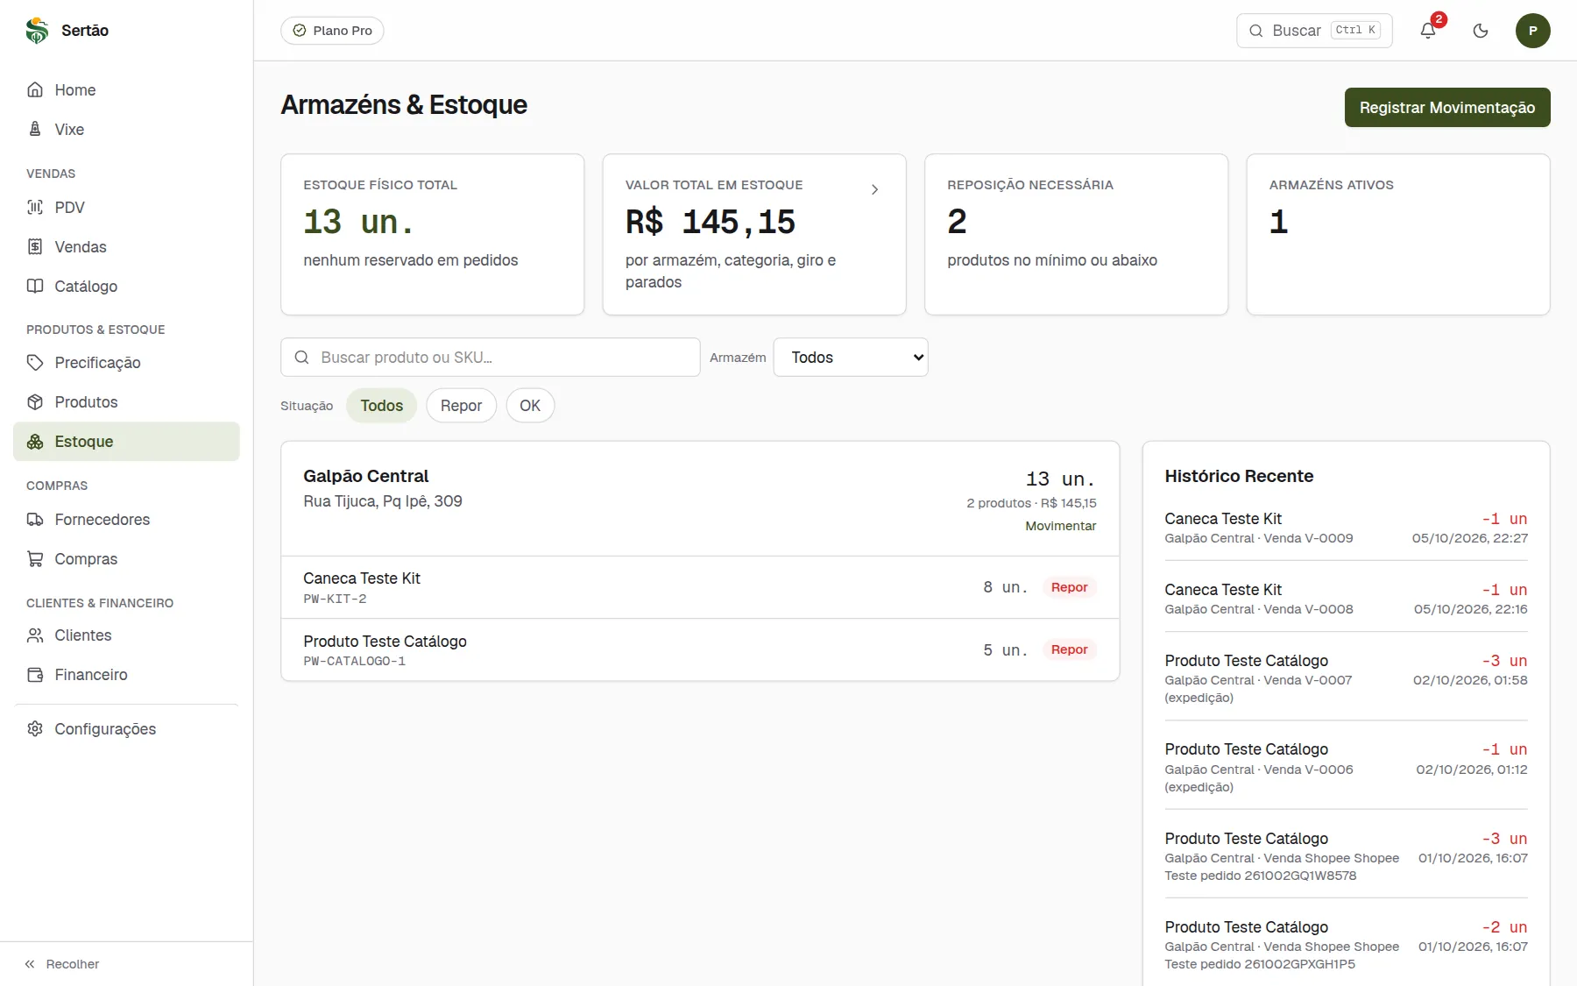Select the Todos situação filter
This screenshot has height=986, width=1577.
[x=382, y=406]
